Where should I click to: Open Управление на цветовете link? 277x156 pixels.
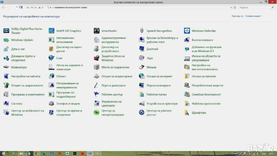111,104
